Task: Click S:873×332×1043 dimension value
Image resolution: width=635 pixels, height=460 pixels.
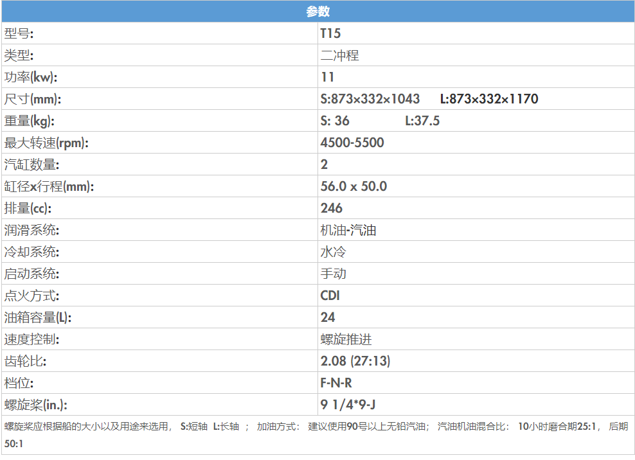Action: click(x=370, y=99)
